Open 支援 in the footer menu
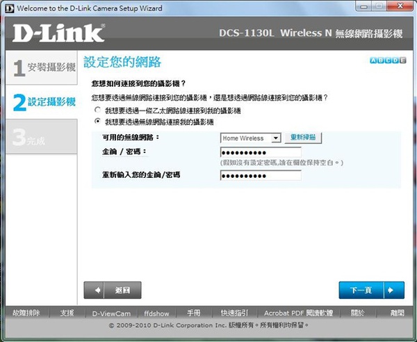This screenshot has width=417, height=342. 67,313
